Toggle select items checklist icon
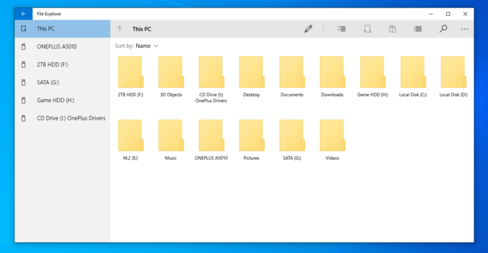The width and height of the screenshot is (488, 253). click(x=342, y=29)
